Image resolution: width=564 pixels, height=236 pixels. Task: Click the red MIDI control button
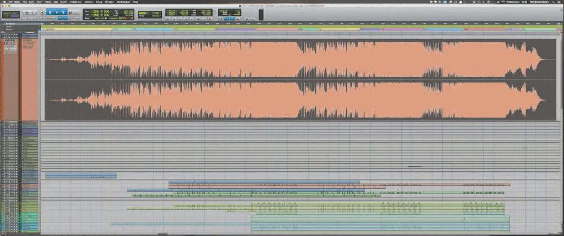click(238, 19)
